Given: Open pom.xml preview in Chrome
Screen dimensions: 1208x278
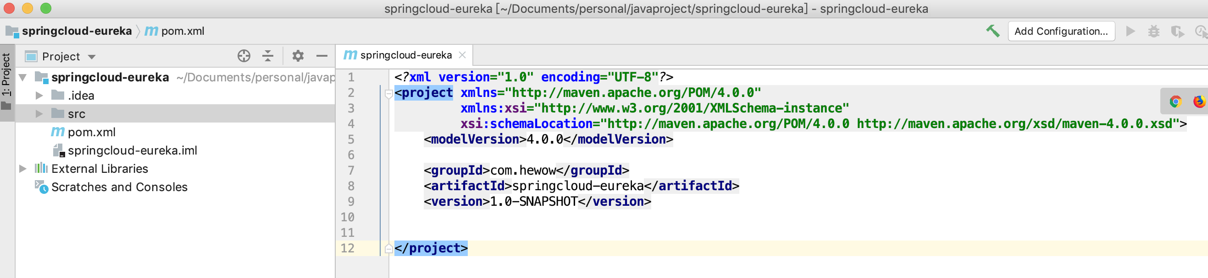Looking at the screenshot, I should (x=1175, y=102).
